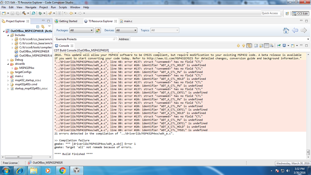
Task: Click Resource Explorer grey forward arrow
Action: pos(304,30)
